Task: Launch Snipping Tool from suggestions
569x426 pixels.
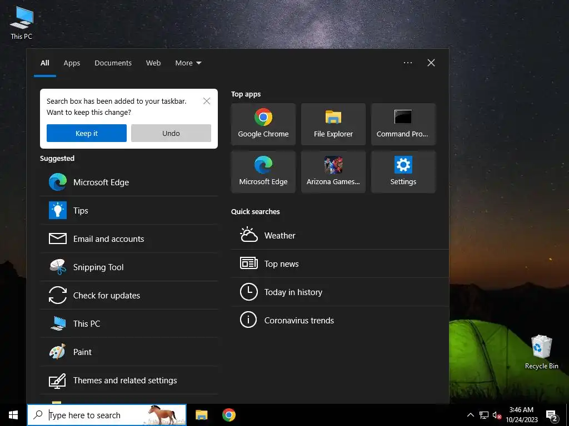Action: 129,267
